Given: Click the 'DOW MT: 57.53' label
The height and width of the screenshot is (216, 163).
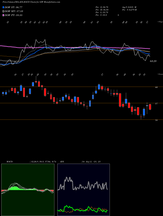Looking at the screenshot, I should (x=14, y=11).
